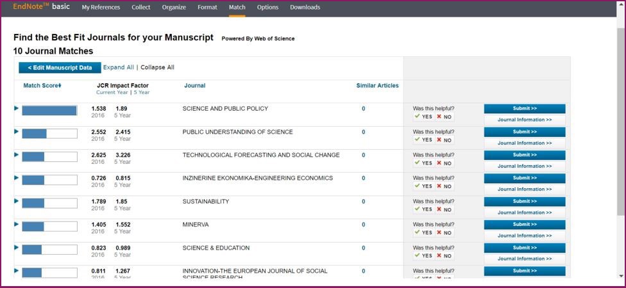The image size is (626, 288).
Task: Expand the Sustainability journal row
Action: click(x=17, y=200)
